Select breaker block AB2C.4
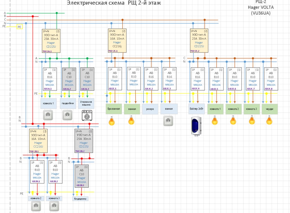The image size is (290, 213). 198,79
